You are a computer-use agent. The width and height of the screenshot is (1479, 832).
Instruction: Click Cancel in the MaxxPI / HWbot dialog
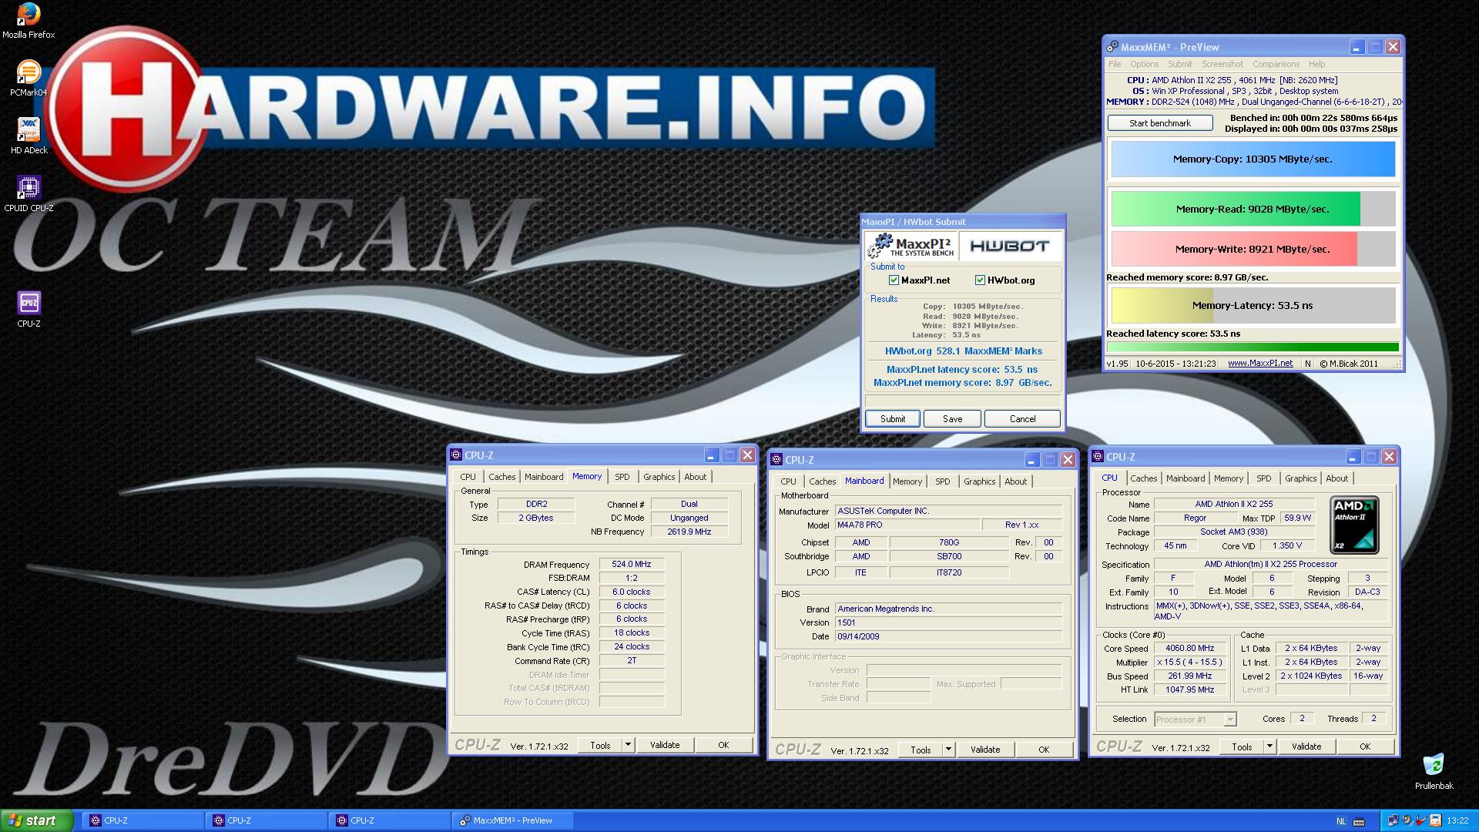(x=1022, y=419)
